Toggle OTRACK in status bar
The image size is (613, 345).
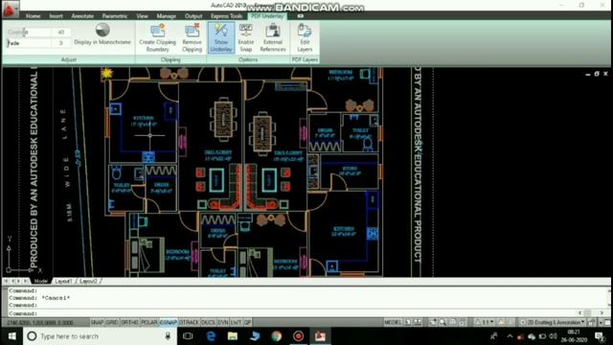click(190, 322)
